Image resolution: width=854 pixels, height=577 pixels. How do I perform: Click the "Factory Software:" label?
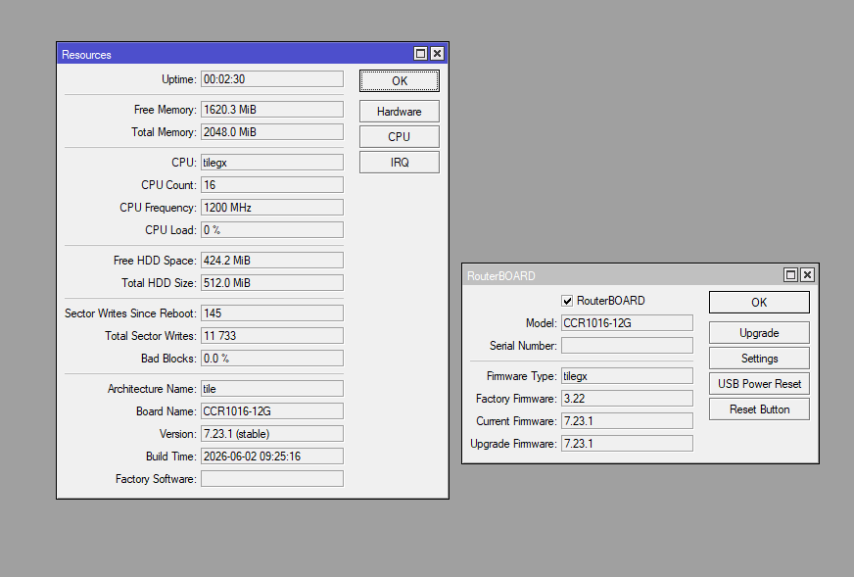pos(156,479)
